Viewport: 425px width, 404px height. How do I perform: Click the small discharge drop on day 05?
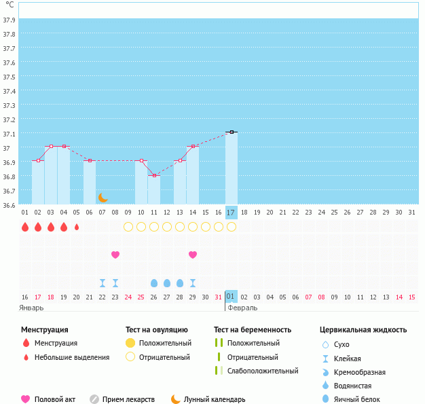pyautogui.click(x=77, y=227)
